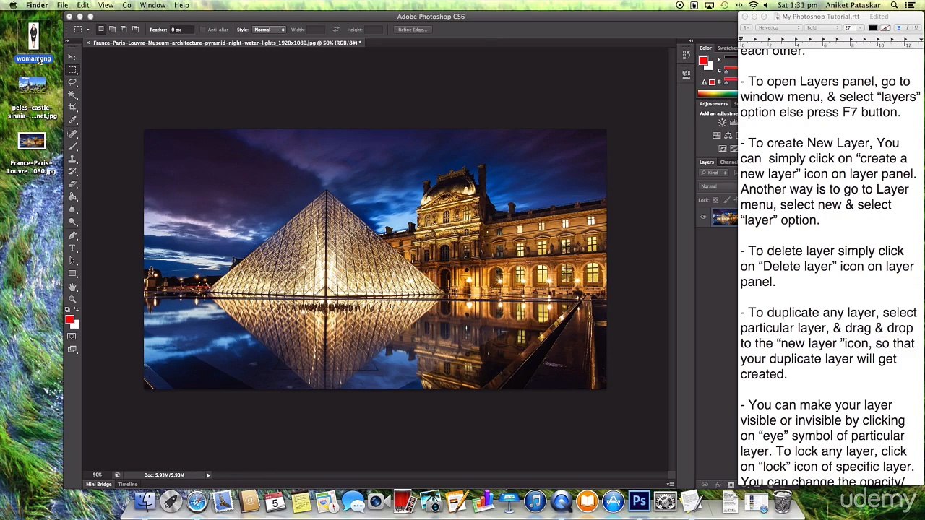Select the Pen tool
The image size is (925, 520).
point(72,235)
